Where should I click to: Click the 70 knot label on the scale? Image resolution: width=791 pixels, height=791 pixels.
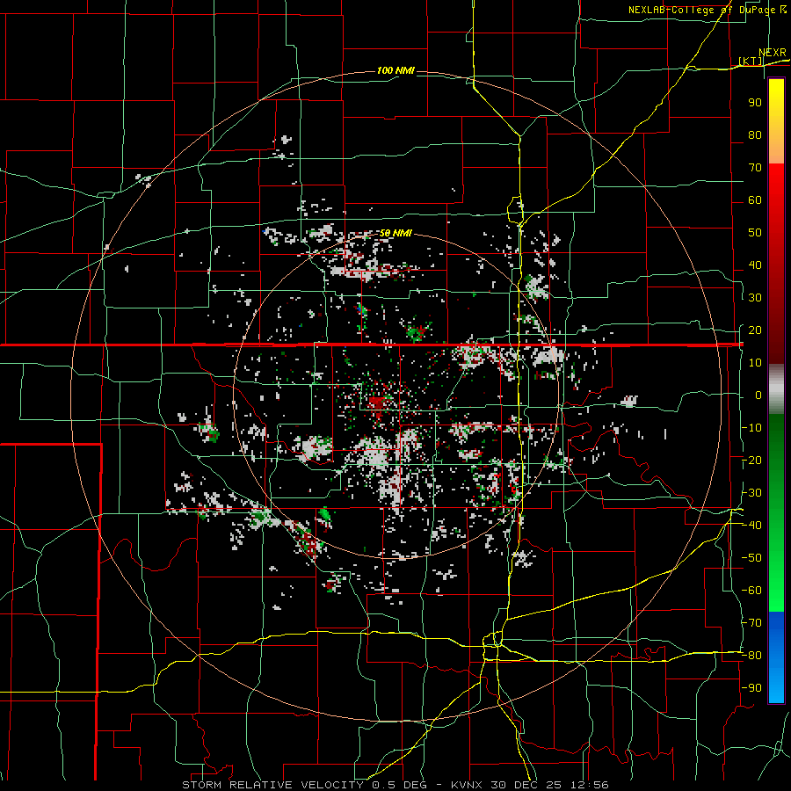(x=755, y=168)
